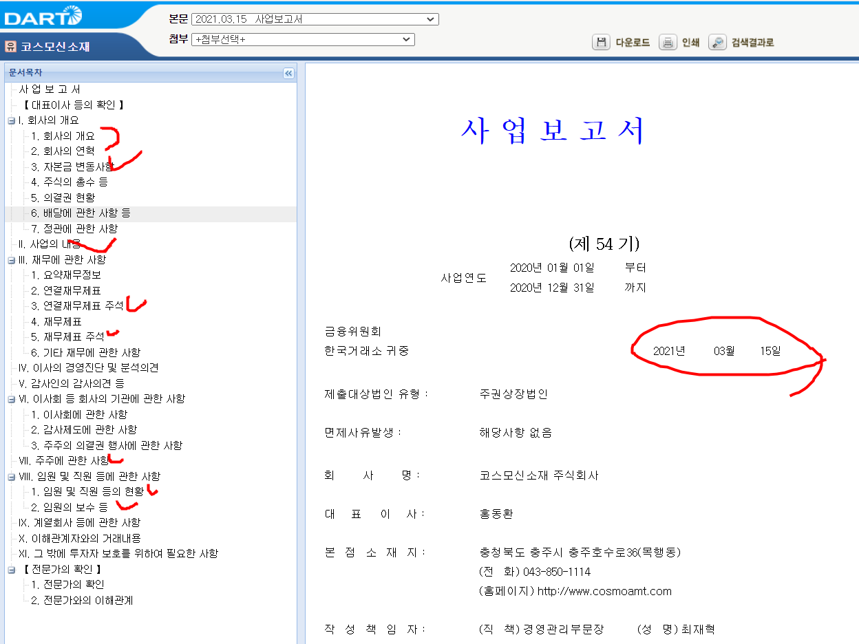Open 2. 연결재무제표 section
This screenshot has height=644, width=859.
[x=66, y=290]
